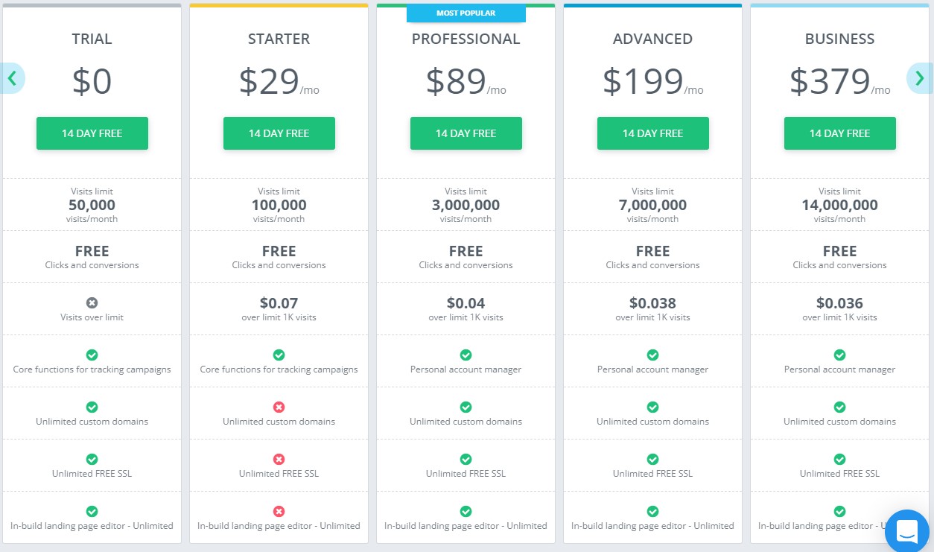Click the right carousel arrow
Screen dimensions: 934x552
[x=921, y=77]
